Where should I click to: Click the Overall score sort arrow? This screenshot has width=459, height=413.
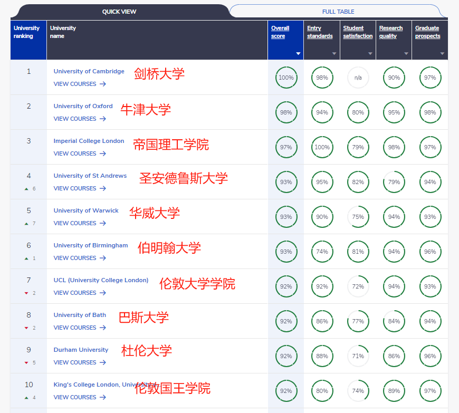[298, 54]
